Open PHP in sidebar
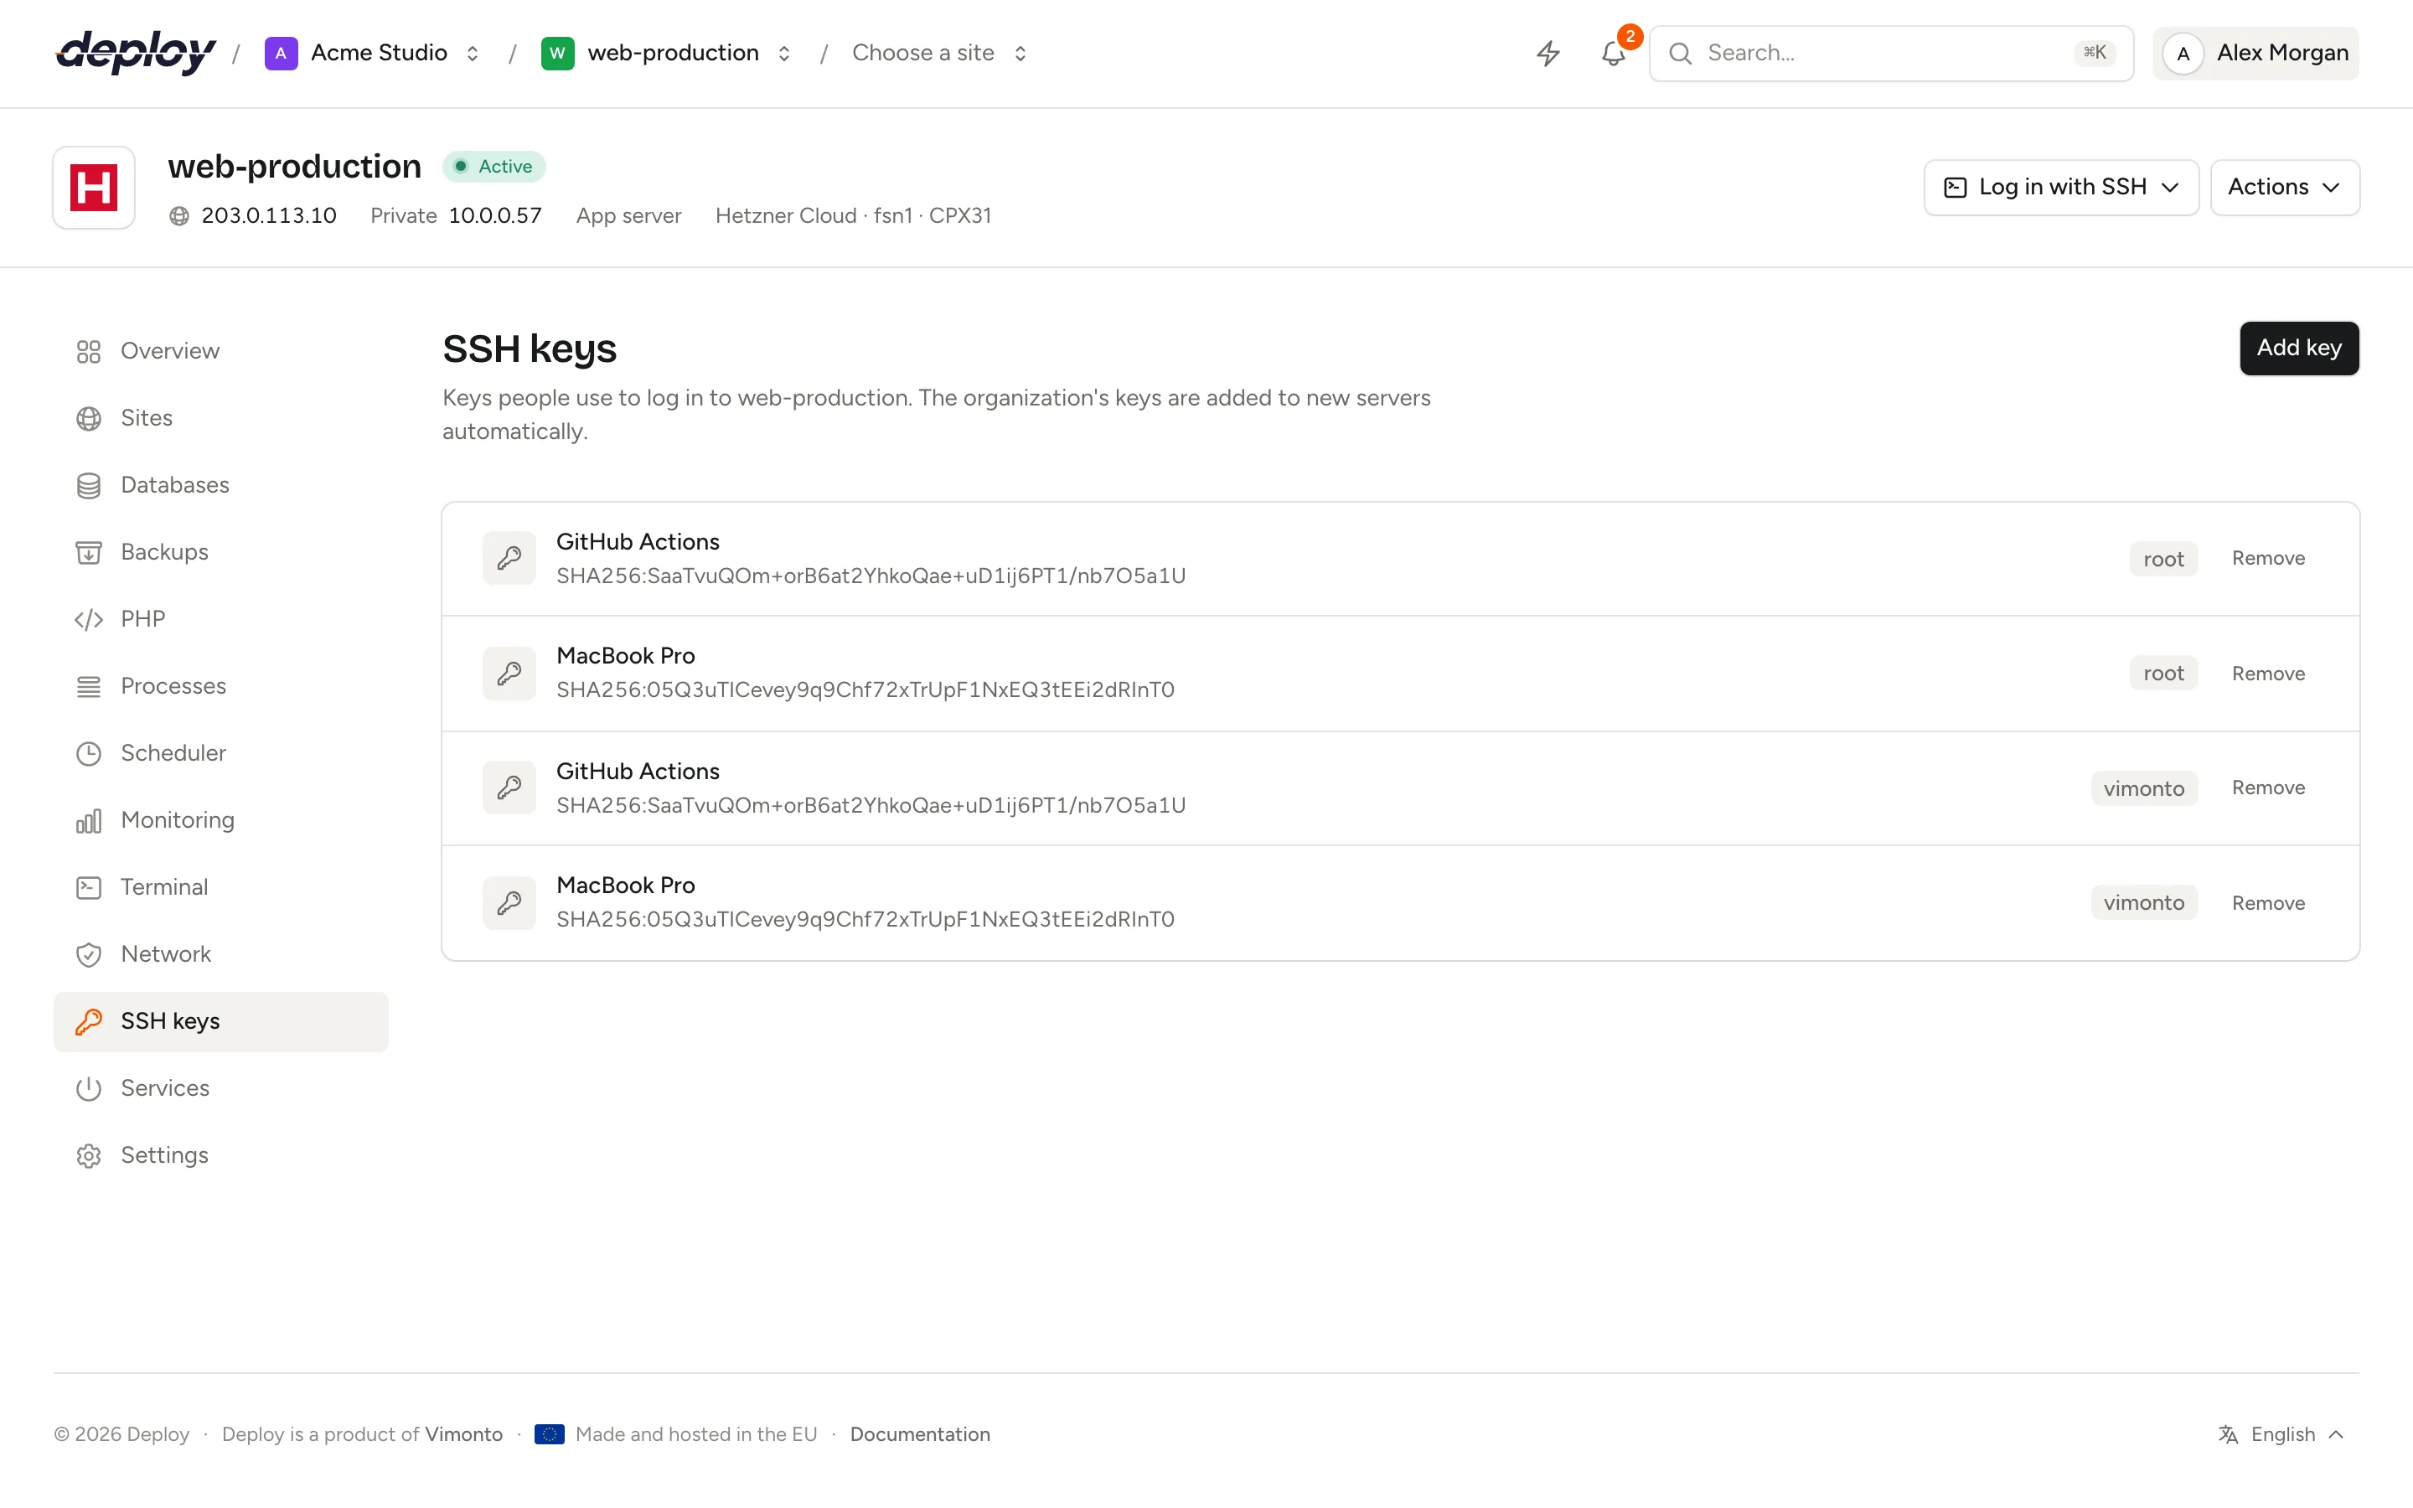The width and height of the screenshot is (2413, 1508). tap(220, 619)
